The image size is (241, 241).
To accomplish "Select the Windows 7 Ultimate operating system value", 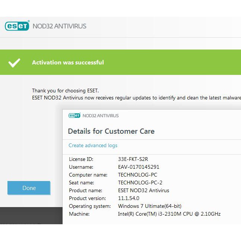I will [x=150, y=206].
